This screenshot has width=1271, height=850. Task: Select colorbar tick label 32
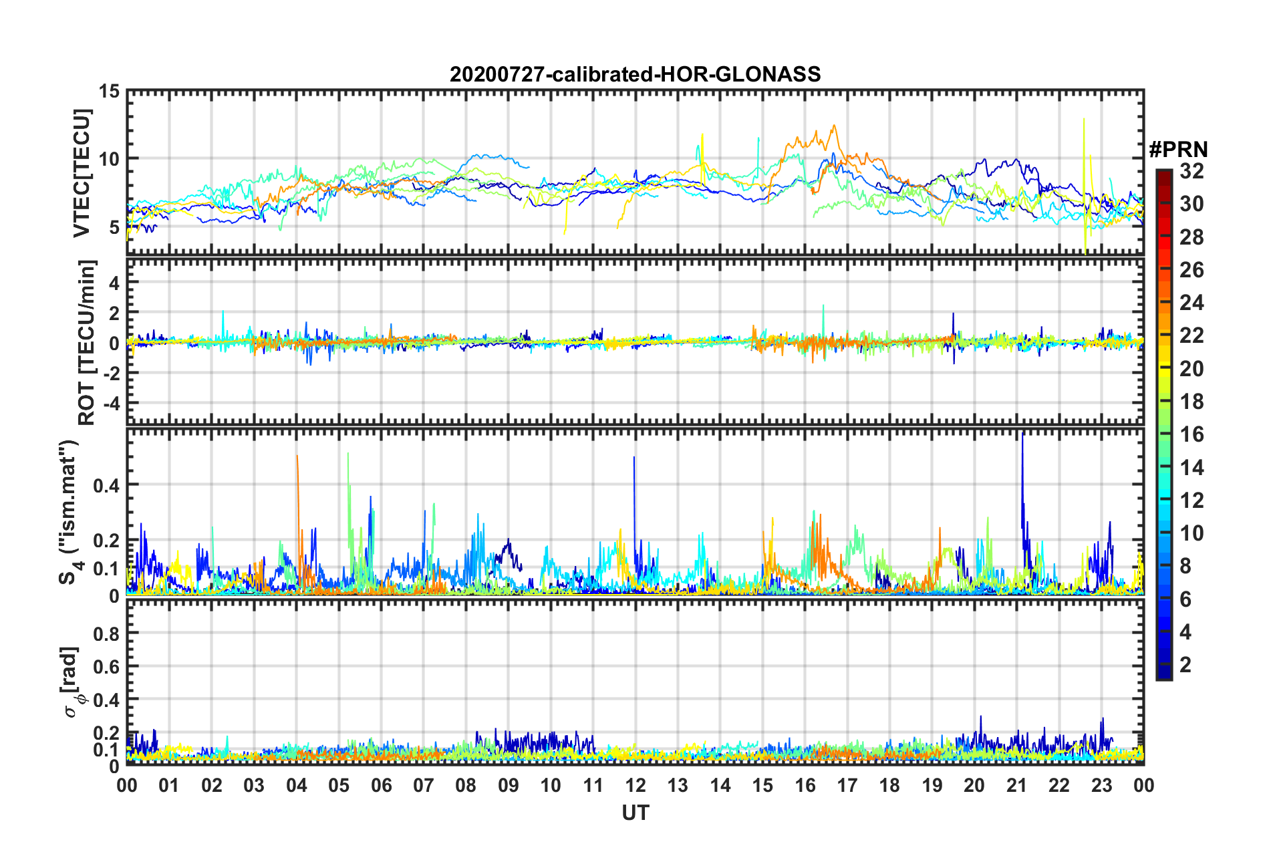click(1191, 171)
